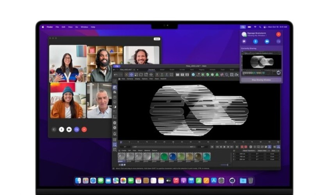Toggle coordinate system icon beside Z axis
This screenshot has width=328, height=195.
pyautogui.click(x=171, y=74)
